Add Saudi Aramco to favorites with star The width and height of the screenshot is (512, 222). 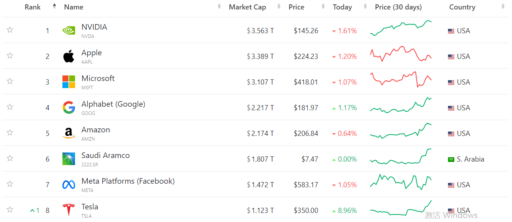tap(10, 158)
